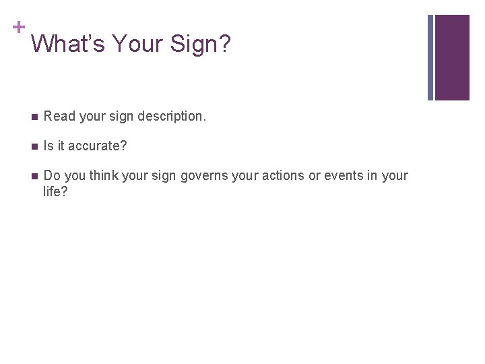Image resolution: width=485 pixels, height=364 pixels.
Task: Select the first bullet square marker
Action: 34,117
